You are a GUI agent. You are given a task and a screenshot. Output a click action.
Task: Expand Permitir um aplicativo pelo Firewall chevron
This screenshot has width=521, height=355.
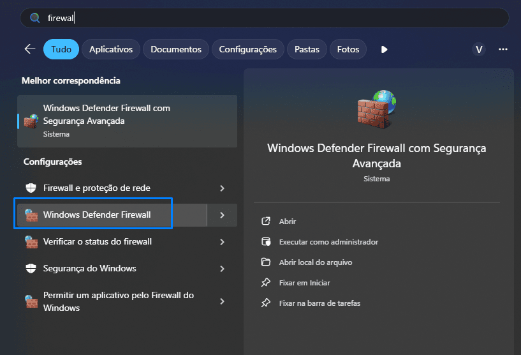(x=223, y=301)
